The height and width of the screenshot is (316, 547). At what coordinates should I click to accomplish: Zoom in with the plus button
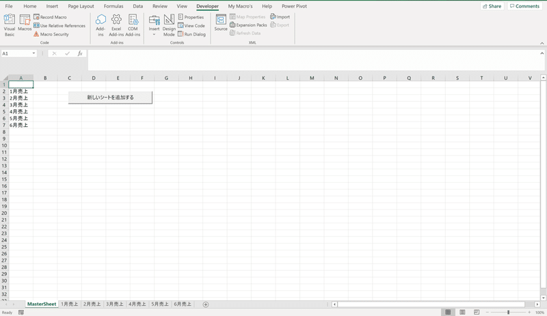click(x=529, y=312)
